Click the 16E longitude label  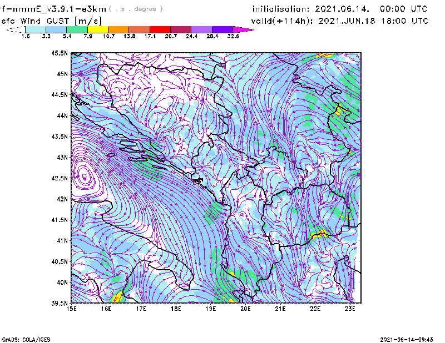pyautogui.click(x=106, y=309)
